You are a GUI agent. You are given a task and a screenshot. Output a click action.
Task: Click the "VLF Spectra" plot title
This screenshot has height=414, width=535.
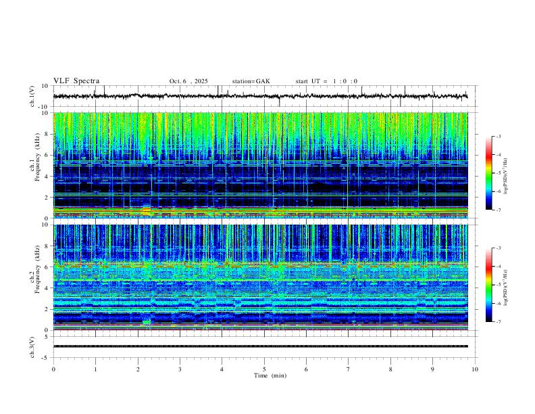point(76,81)
